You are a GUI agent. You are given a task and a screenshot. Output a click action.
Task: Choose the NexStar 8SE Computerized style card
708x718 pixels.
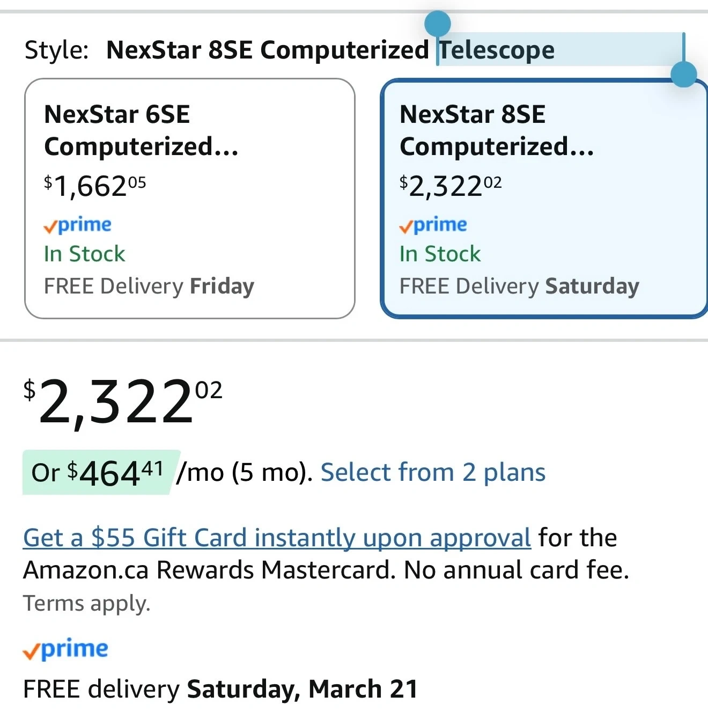pyautogui.click(x=544, y=198)
